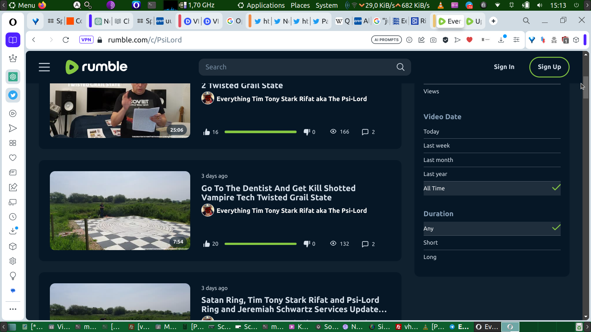The image size is (591, 332).
Task: Open the labyrinth field video thumbnail (7:54)
Action: (120, 211)
